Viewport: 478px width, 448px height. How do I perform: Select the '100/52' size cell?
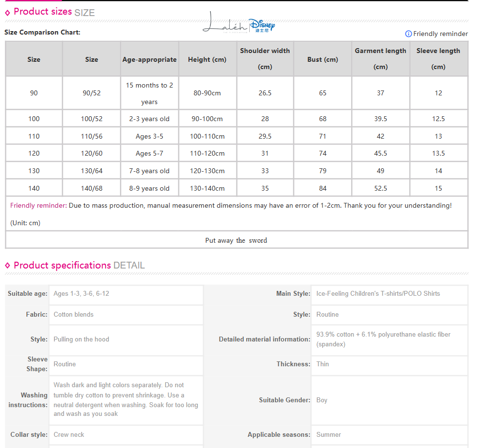91,119
